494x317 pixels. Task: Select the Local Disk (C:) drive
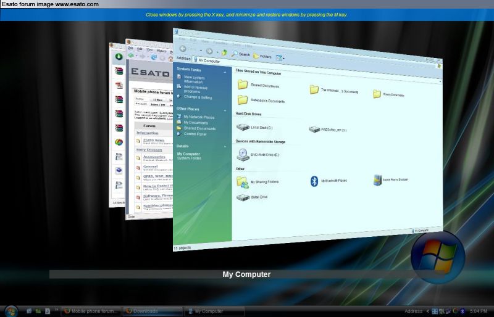[x=254, y=127]
